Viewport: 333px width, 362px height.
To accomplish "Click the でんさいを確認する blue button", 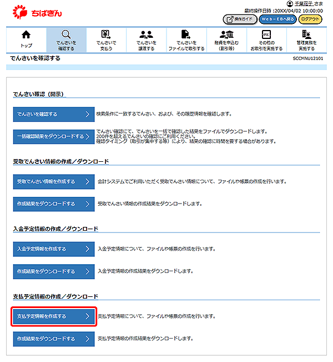I will pyautogui.click(x=54, y=115).
